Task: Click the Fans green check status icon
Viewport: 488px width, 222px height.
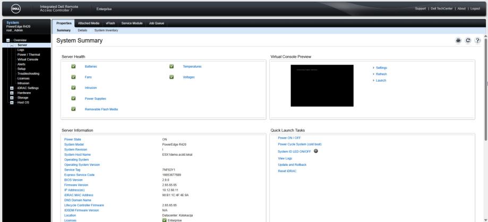Action: pyautogui.click(x=73, y=77)
